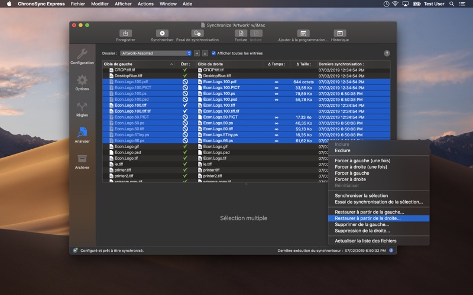The image size is (473, 295).
Task: Open the ChronoSync Express app menu
Action: pyautogui.click(x=41, y=4)
